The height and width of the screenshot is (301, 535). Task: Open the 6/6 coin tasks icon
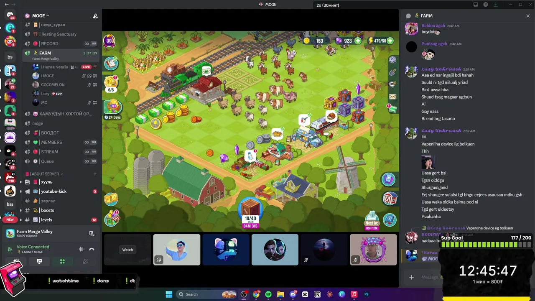click(x=111, y=83)
